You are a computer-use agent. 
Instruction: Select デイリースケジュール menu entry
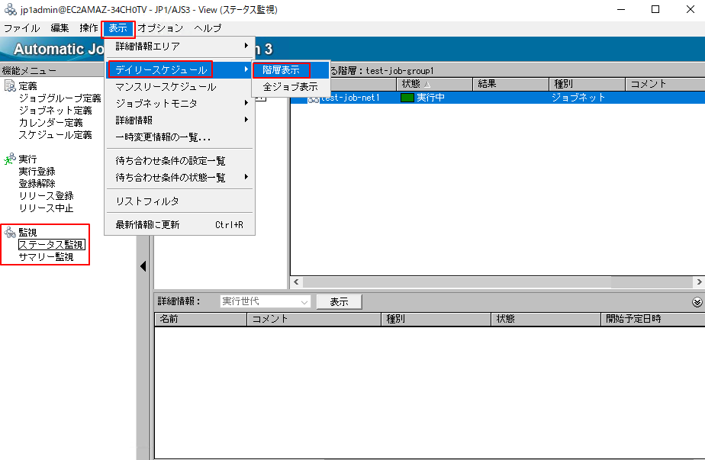180,69
